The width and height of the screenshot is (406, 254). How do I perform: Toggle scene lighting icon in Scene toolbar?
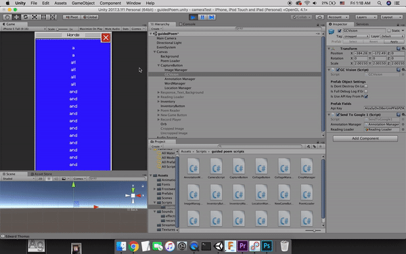49,179
